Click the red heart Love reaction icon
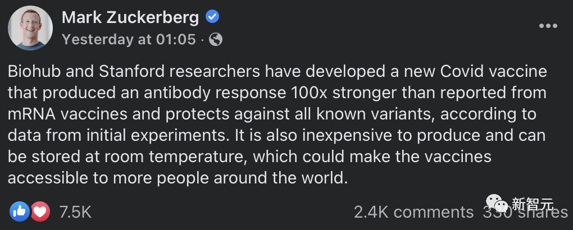This screenshot has width=573, height=230. click(40, 211)
